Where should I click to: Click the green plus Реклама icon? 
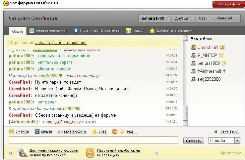(x=223, y=153)
